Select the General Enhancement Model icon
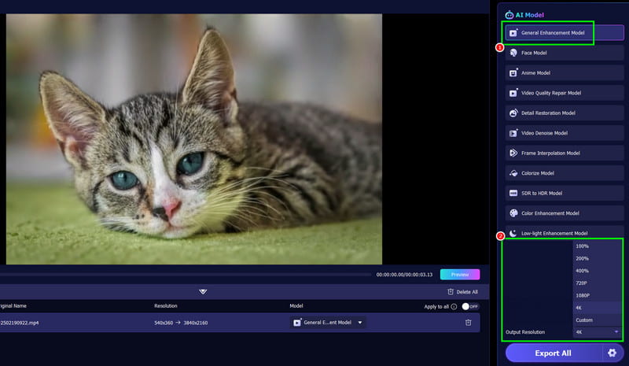 [513, 33]
